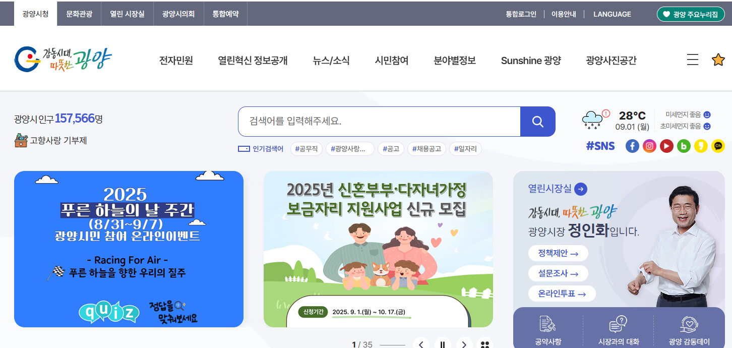Click the 정책제안 button
This screenshot has height=348, width=732.
coord(558,253)
